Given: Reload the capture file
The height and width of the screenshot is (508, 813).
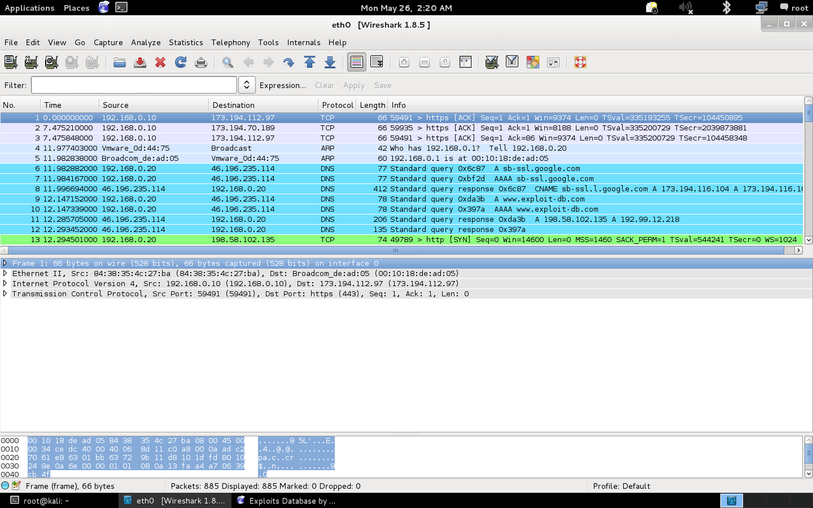Looking at the screenshot, I should pos(181,62).
